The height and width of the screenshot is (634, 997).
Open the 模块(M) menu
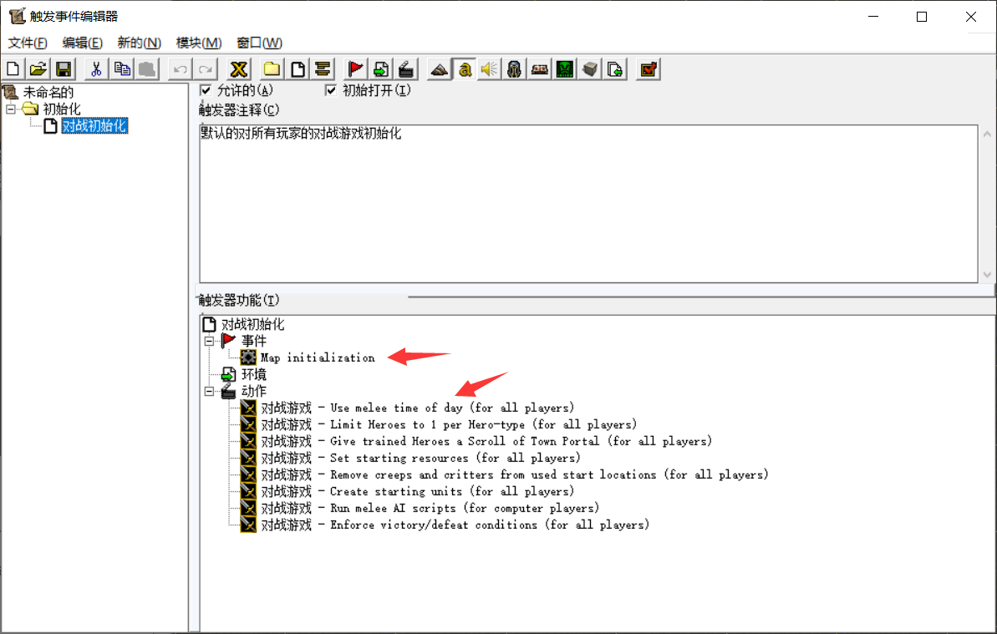click(198, 43)
